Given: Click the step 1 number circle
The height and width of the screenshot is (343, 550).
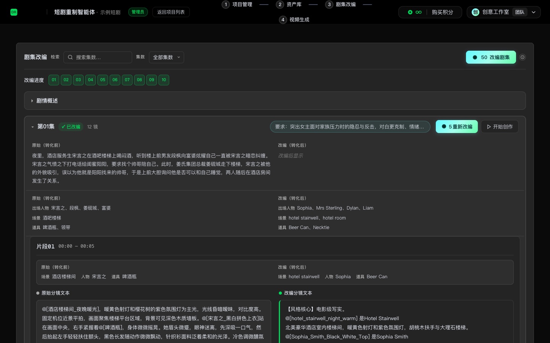Looking at the screenshot, I should [226, 4].
